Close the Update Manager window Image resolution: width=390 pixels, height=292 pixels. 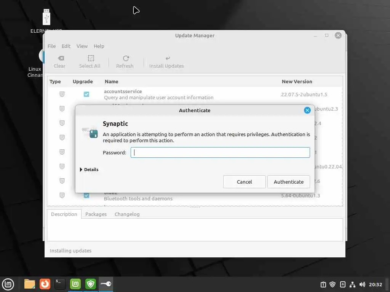click(x=338, y=35)
